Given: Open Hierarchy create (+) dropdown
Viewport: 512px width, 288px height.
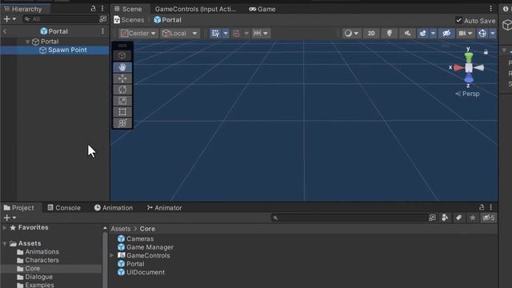Looking at the screenshot, I should tap(10, 19).
